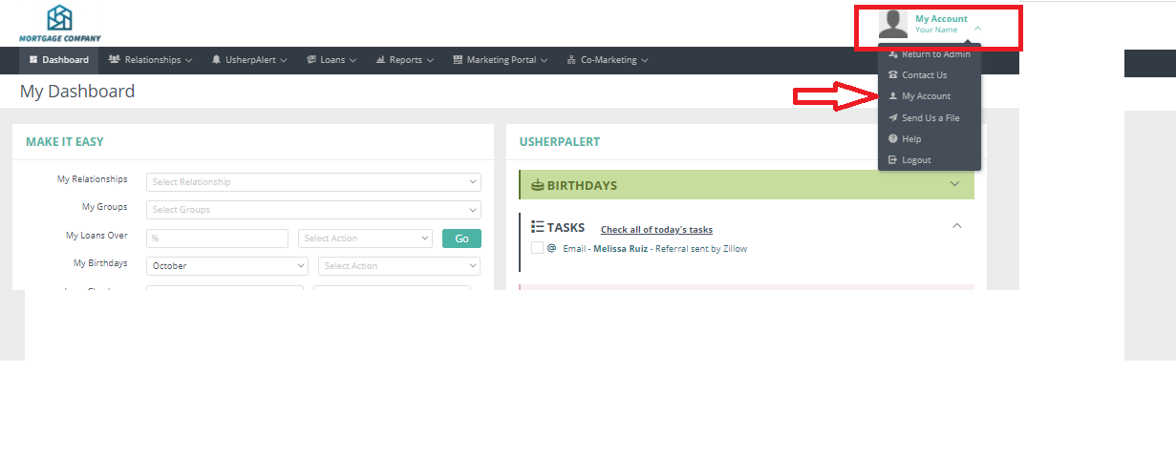
Task: Click the UsherpAlert bell icon in navbar
Action: (x=217, y=60)
